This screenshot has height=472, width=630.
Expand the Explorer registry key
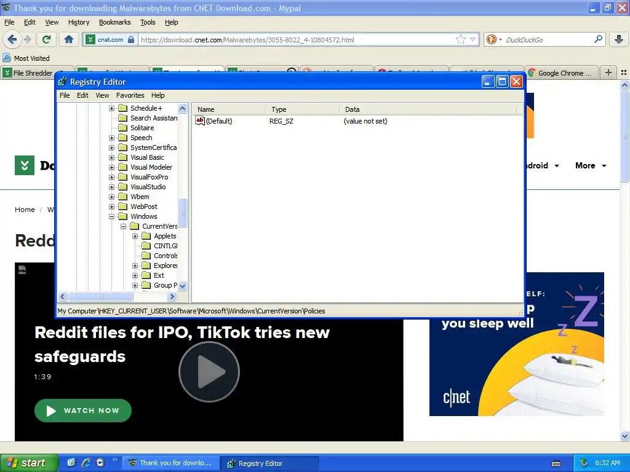point(135,265)
